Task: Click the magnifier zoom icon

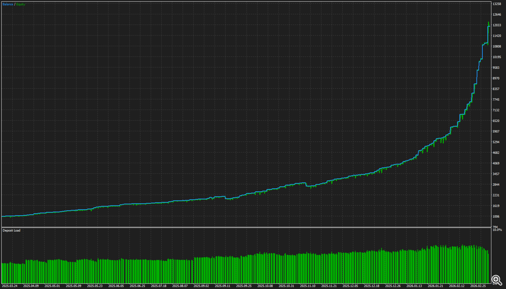Action: tap(496, 280)
